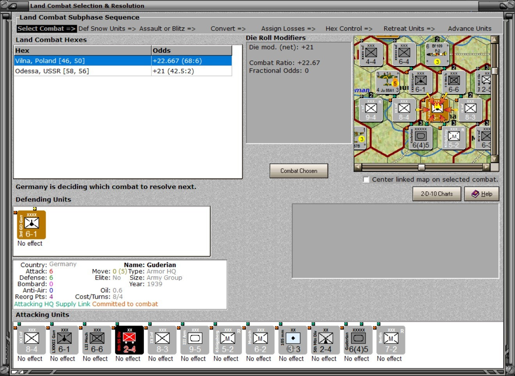Enable Center linked map on selected combat

click(x=366, y=180)
